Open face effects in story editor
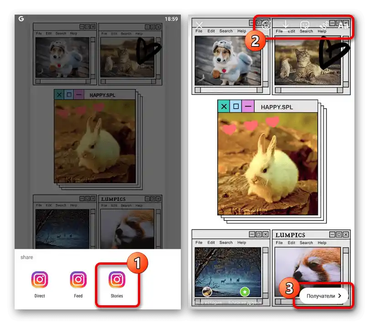Image resolution: width=369 pixels, height=324 pixels. pyautogui.click(x=266, y=25)
